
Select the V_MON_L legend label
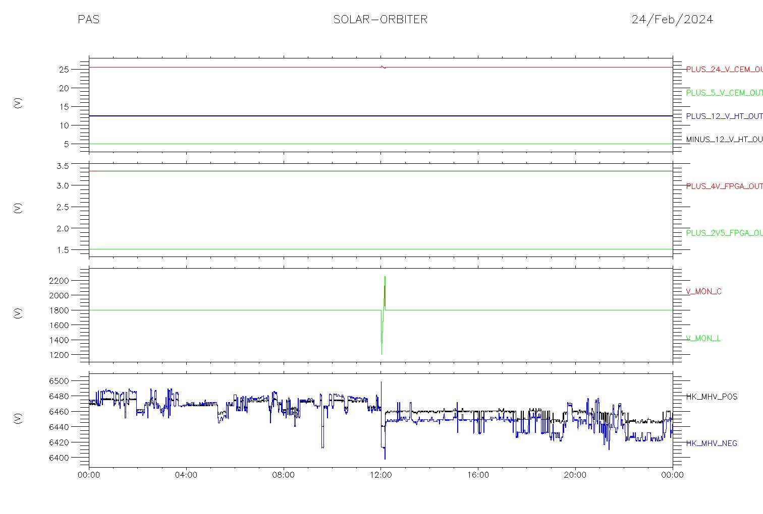[703, 338]
